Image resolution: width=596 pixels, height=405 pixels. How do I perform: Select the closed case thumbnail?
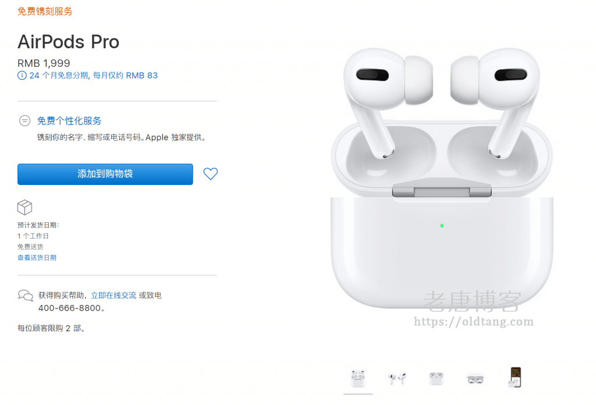[x=437, y=378]
